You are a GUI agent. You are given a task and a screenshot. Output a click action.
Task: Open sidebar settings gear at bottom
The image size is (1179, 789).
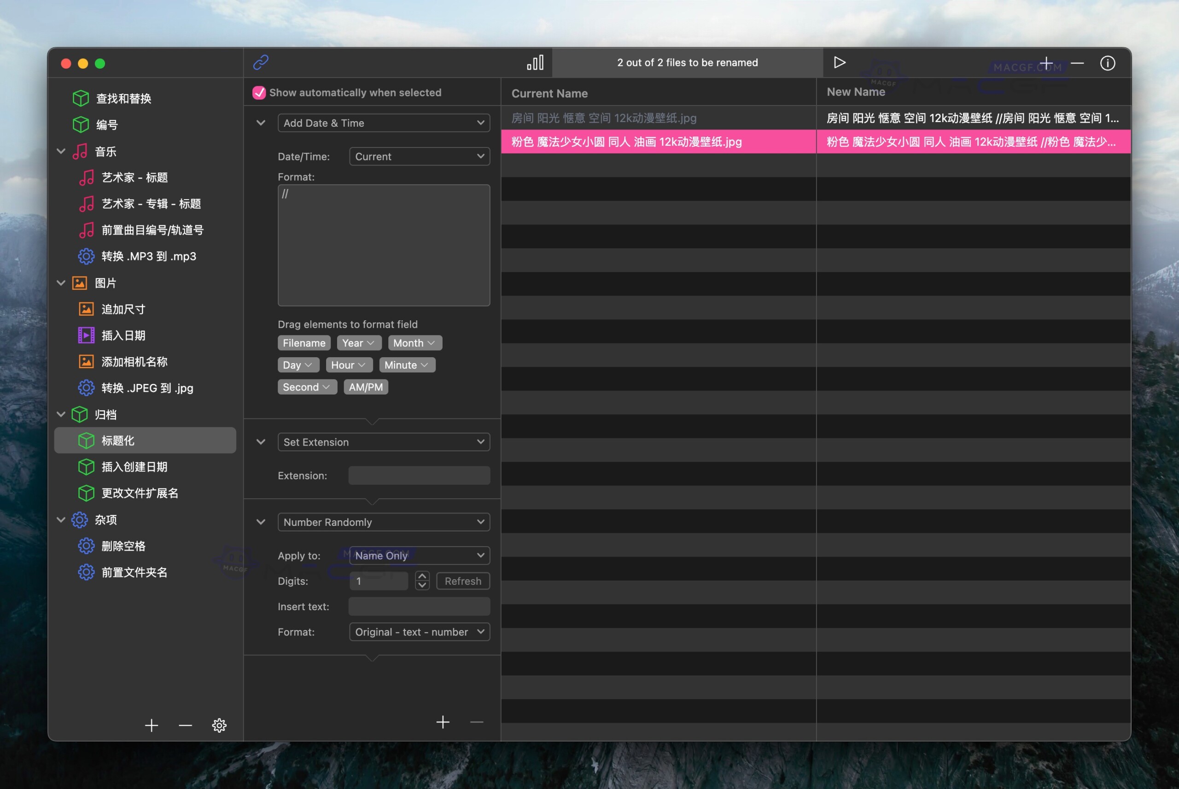click(219, 725)
